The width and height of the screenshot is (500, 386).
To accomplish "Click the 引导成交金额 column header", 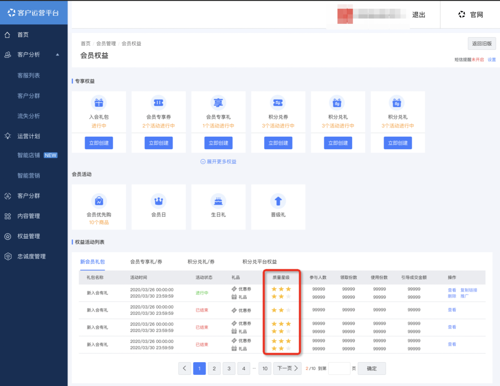I will [414, 277].
